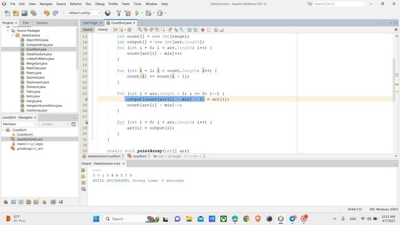400x225 pixels.
Task: Open Google Chrome from taskbar
Action: (246, 219)
